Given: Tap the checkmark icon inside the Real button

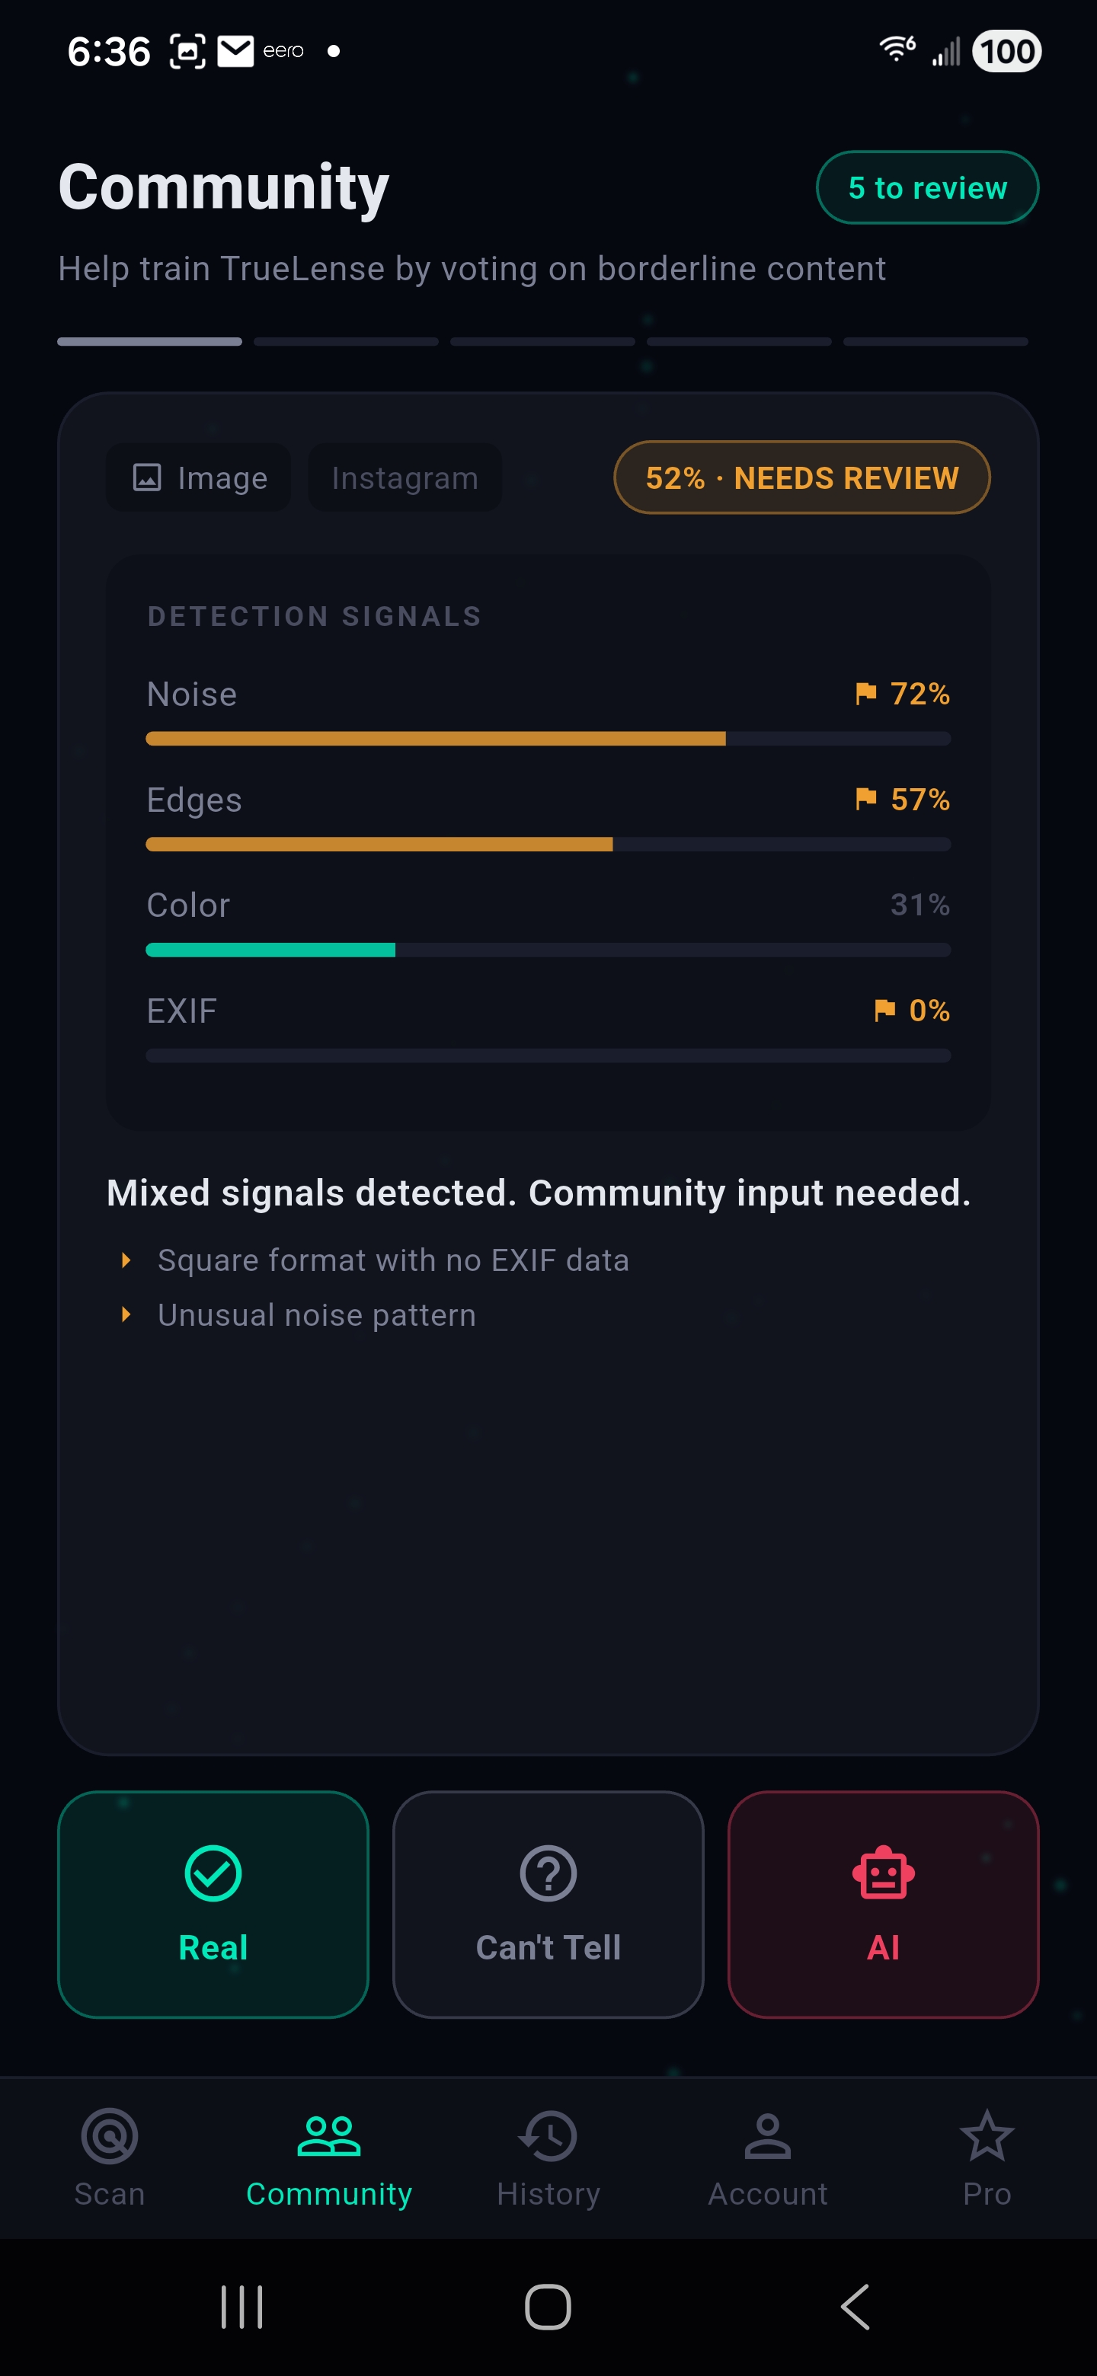Looking at the screenshot, I should point(213,1873).
